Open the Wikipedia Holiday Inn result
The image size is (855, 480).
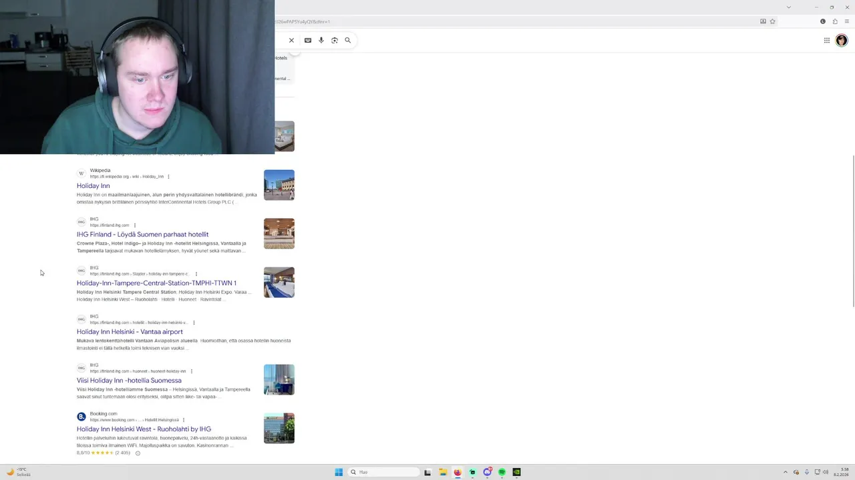point(93,186)
